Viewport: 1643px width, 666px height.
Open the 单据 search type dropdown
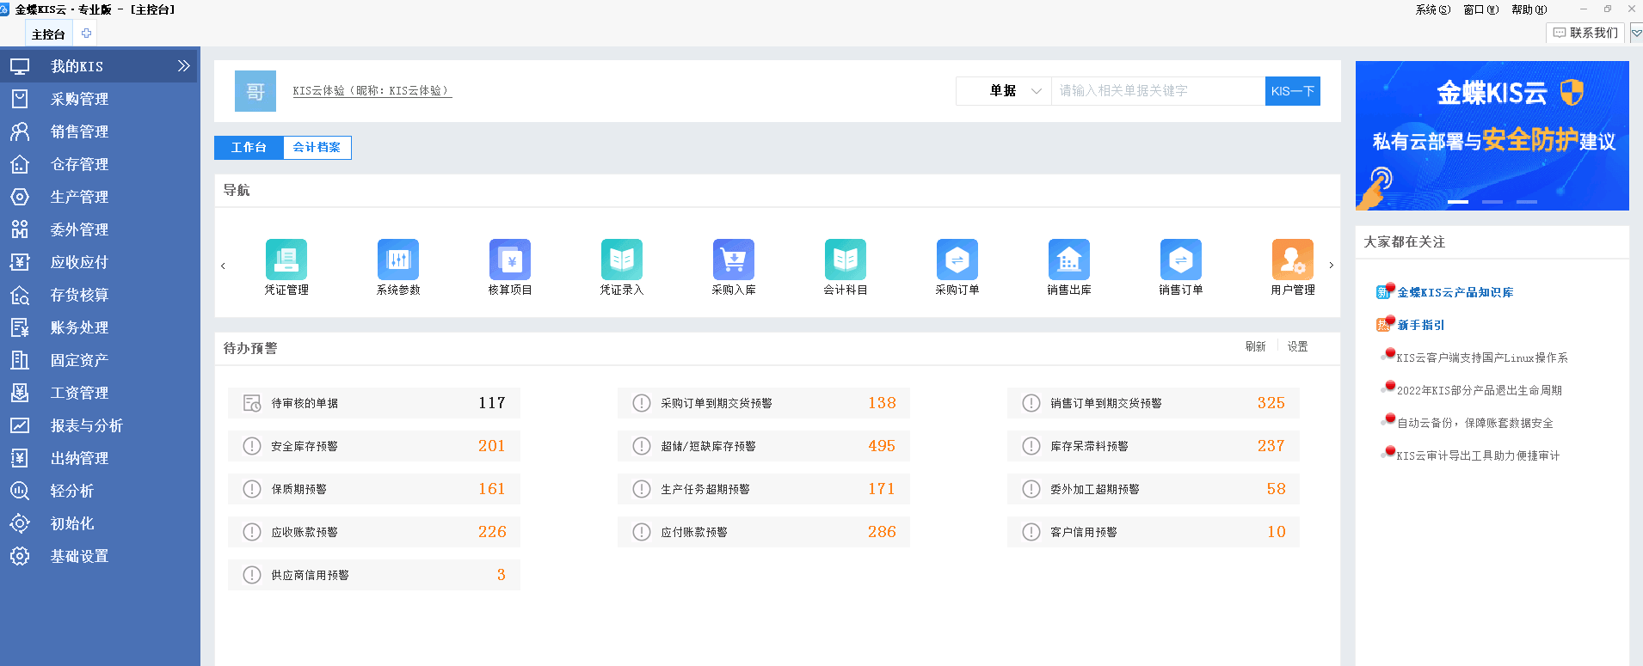click(x=1004, y=91)
